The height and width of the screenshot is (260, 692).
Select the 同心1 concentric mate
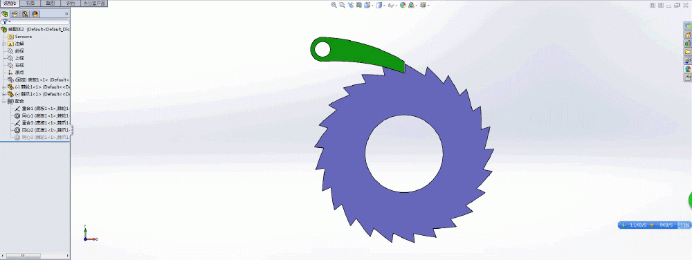coord(42,115)
